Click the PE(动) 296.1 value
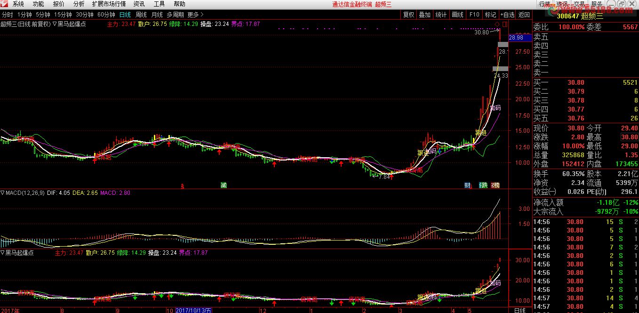 pos(629,192)
